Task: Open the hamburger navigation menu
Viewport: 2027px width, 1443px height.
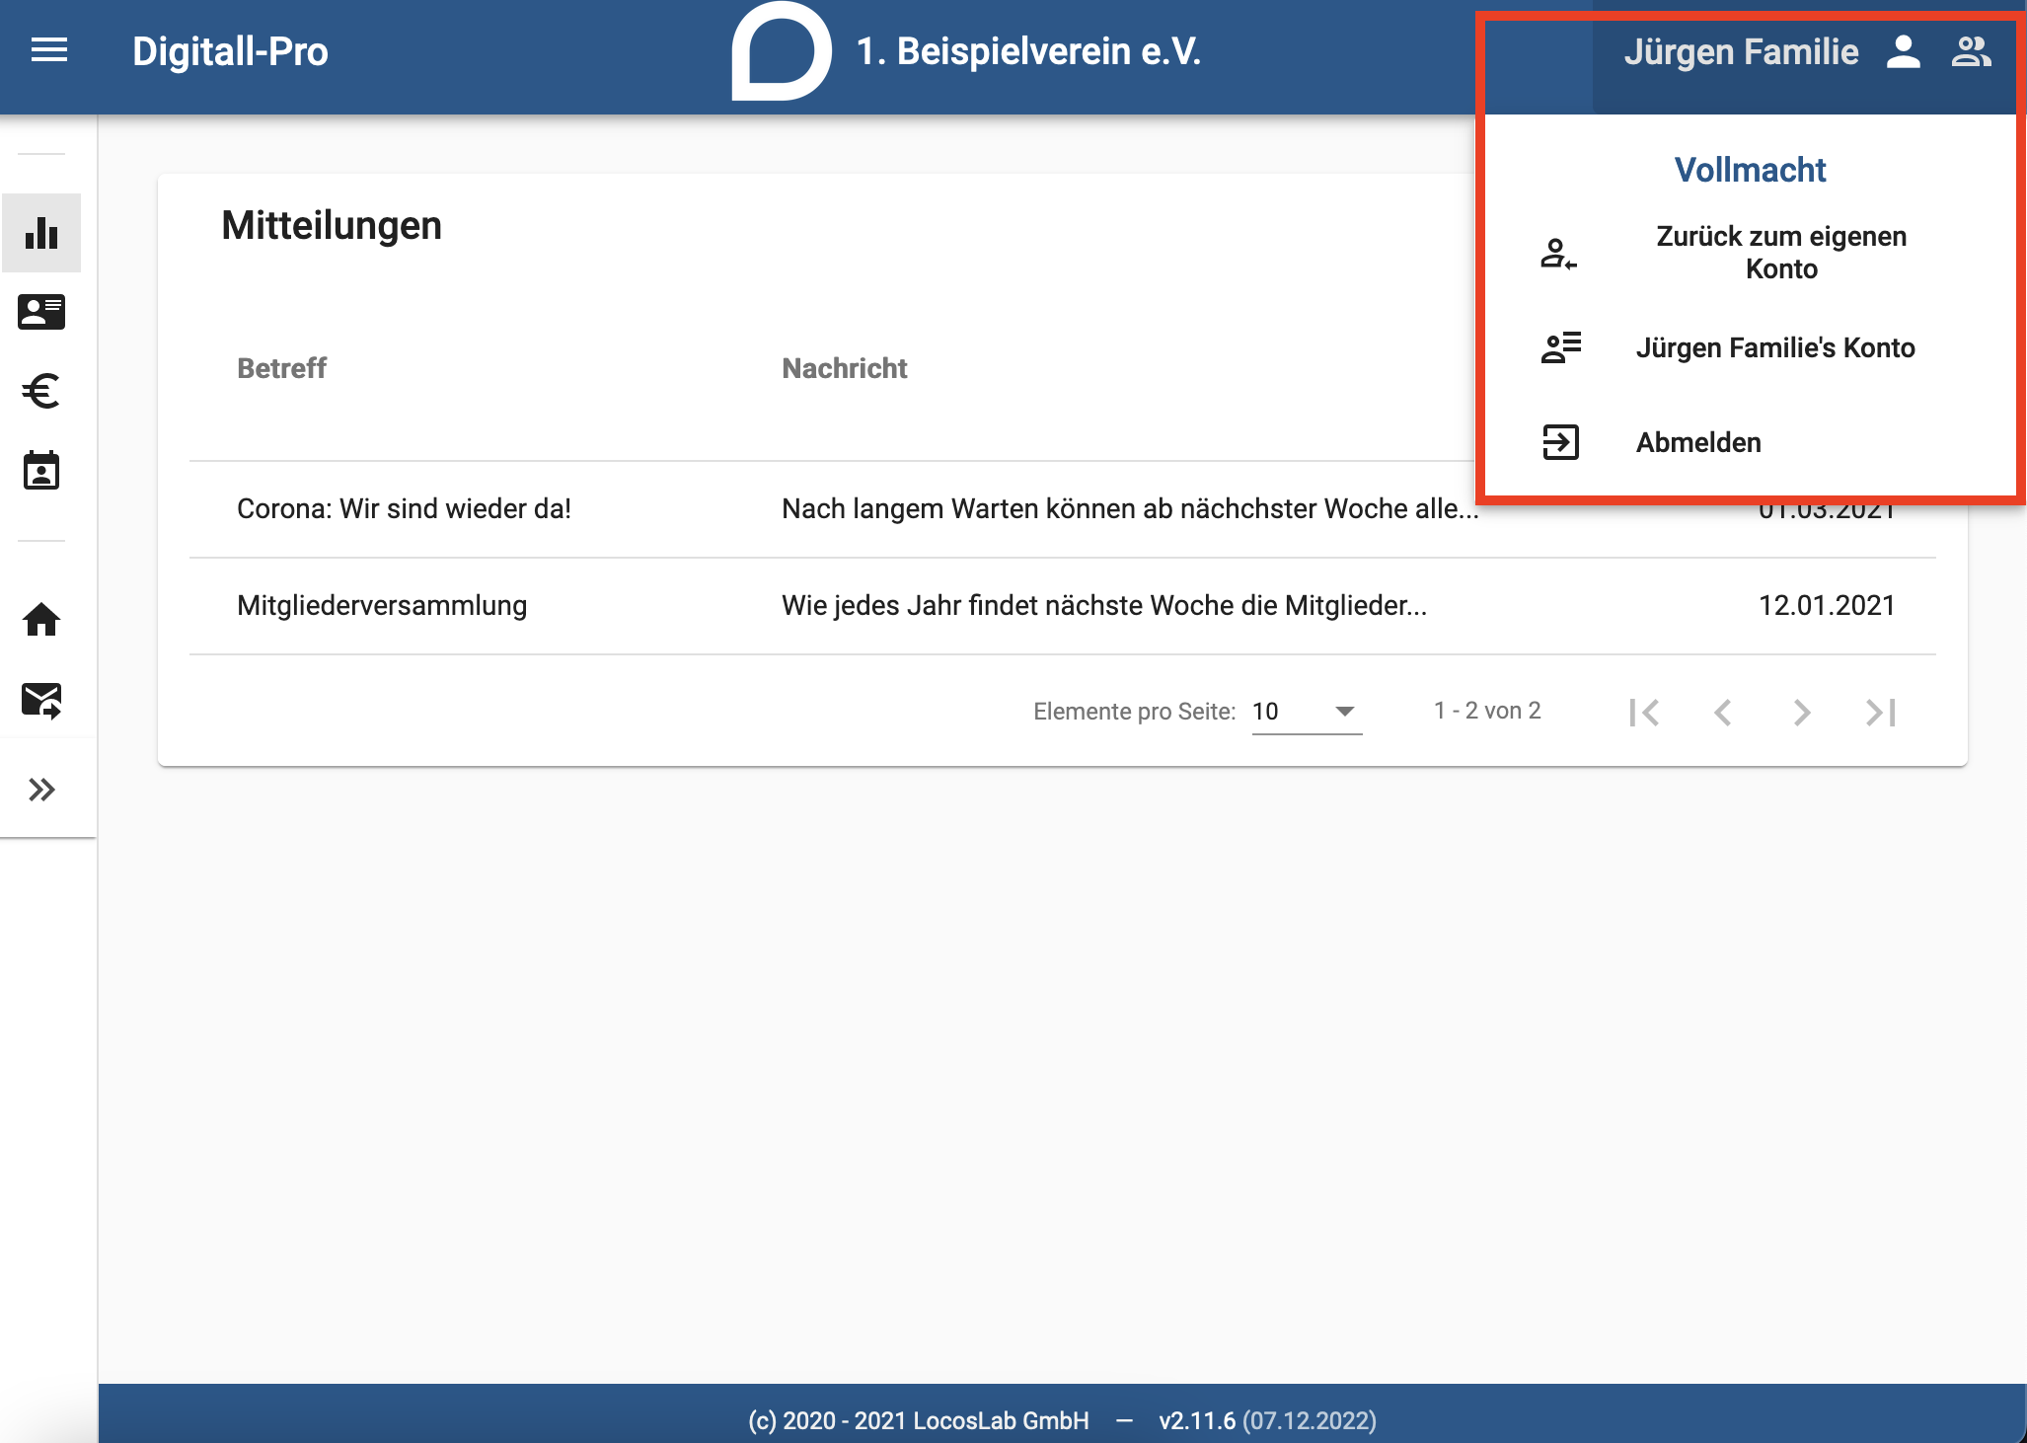Action: coord(49,50)
